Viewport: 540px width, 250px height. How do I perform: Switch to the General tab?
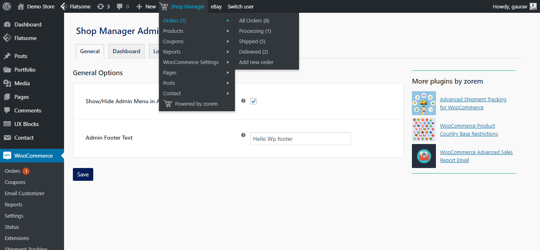[x=90, y=51]
